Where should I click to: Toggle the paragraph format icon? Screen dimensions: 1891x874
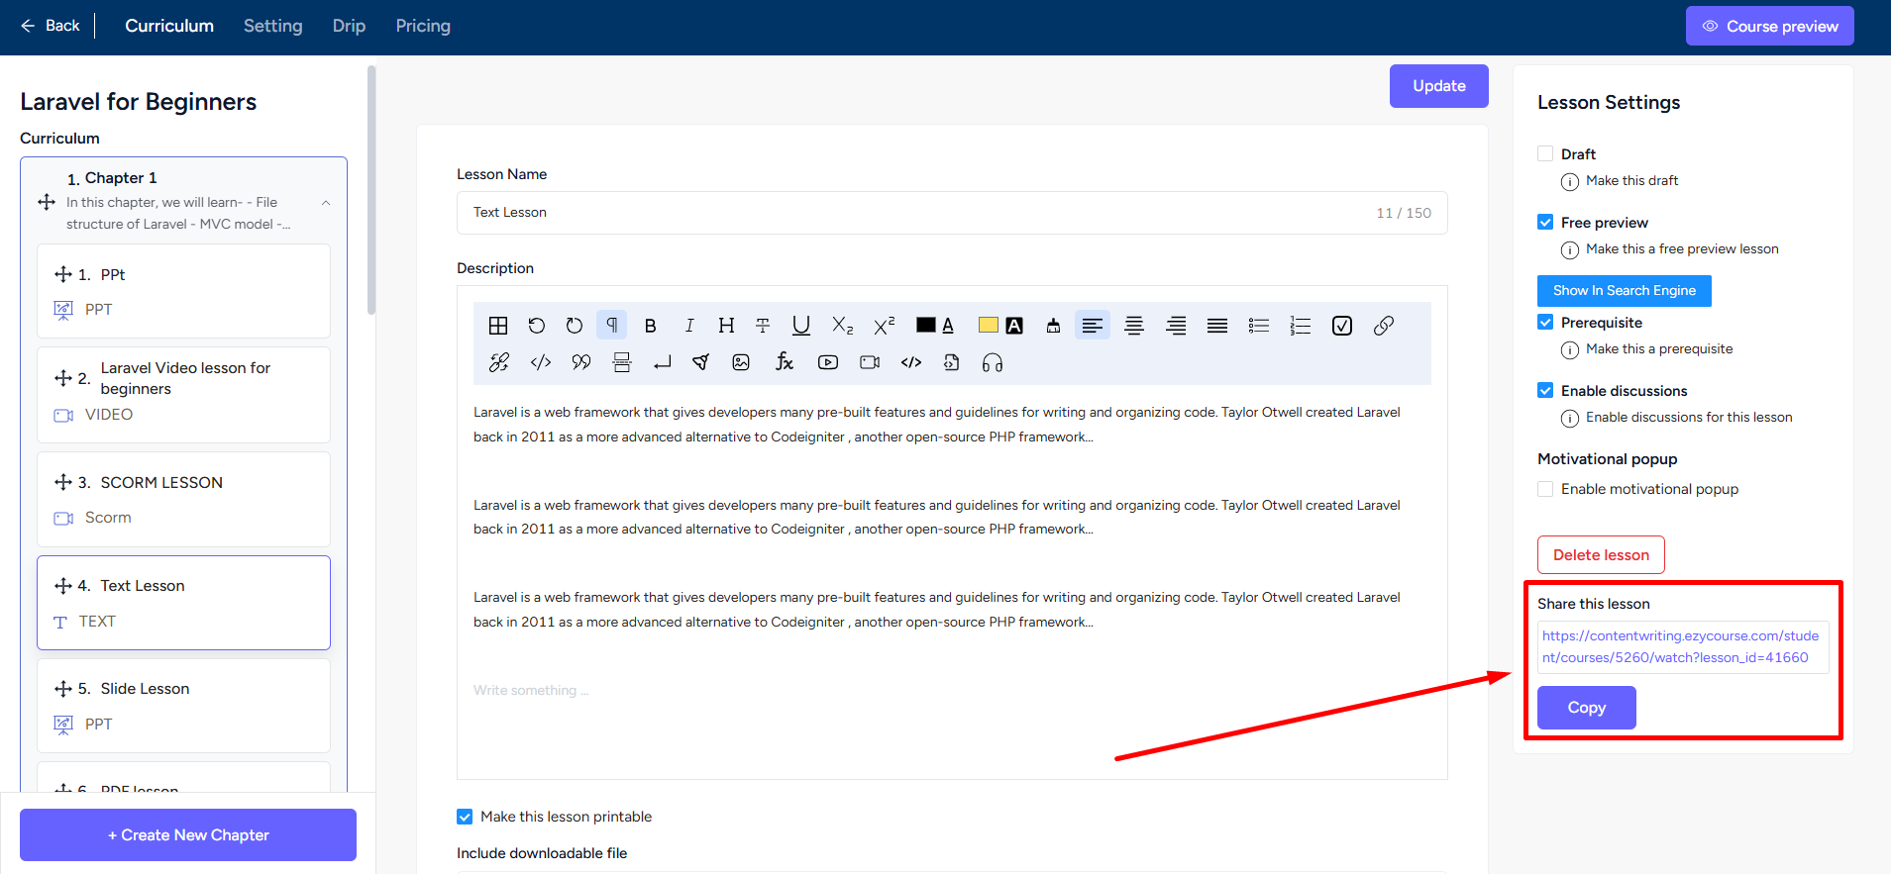(x=612, y=325)
